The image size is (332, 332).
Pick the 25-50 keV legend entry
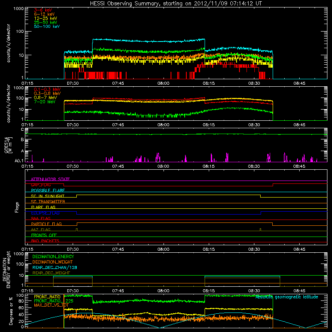[x=46, y=22]
